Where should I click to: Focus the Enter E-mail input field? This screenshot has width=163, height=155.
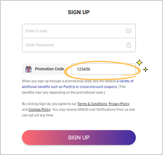pyautogui.click(x=79, y=31)
